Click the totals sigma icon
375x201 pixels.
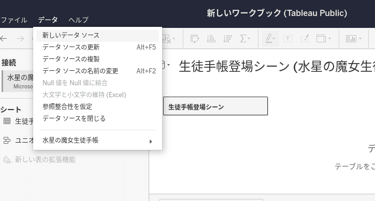click(x=243, y=39)
